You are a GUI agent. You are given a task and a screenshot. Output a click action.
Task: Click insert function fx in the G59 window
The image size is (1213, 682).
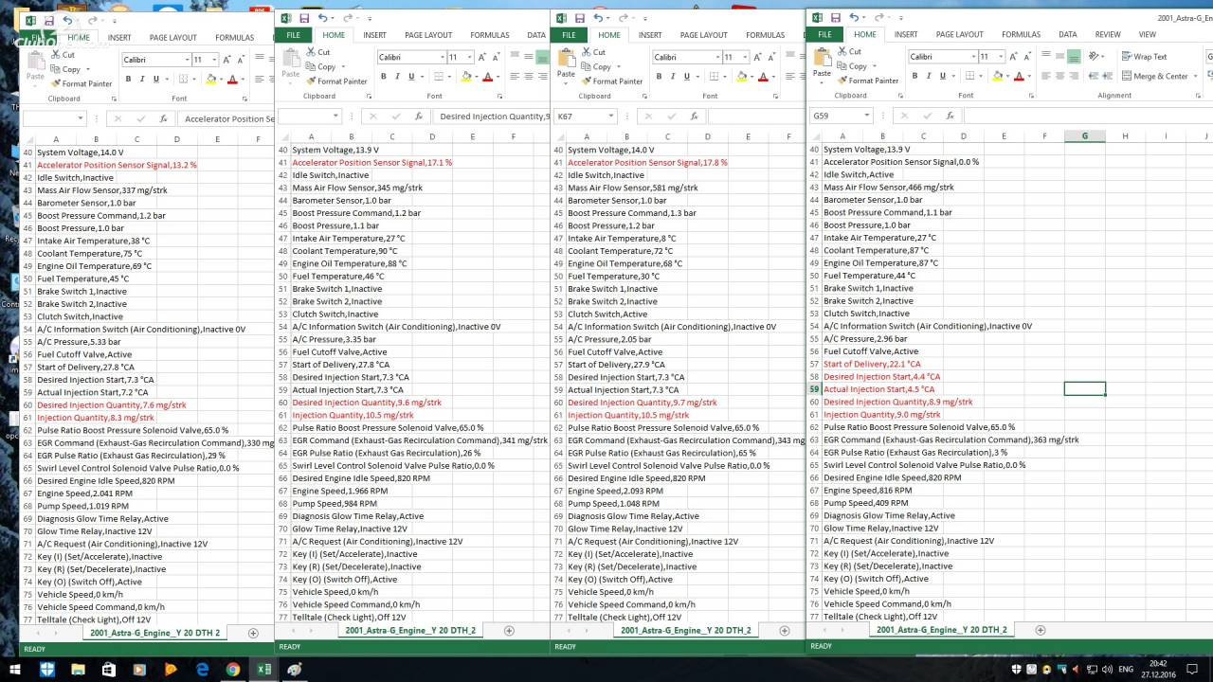[950, 116]
